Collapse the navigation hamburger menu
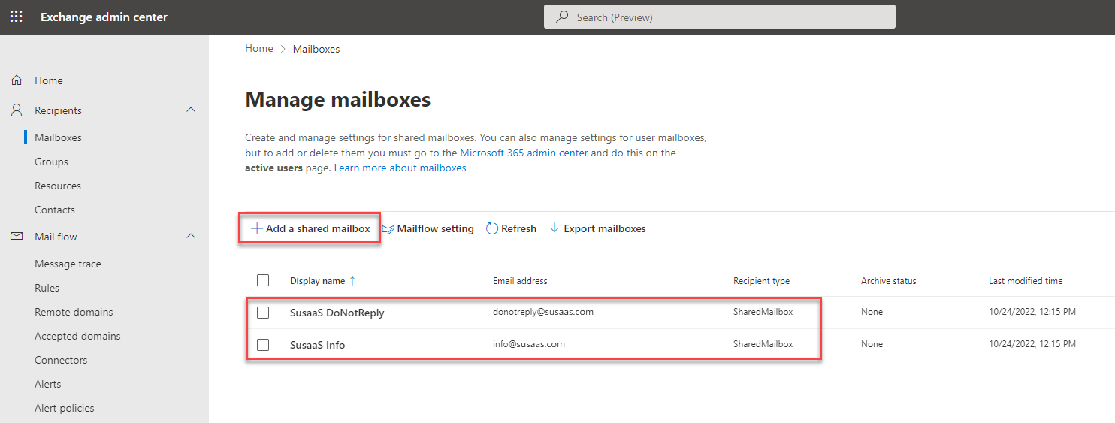This screenshot has height=423, width=1115. point(17,50)
